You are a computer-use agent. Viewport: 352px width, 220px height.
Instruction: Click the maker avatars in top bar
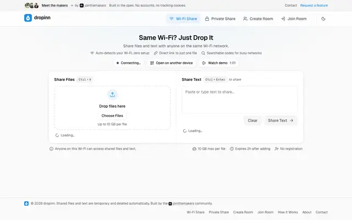[x=32, y=5]
